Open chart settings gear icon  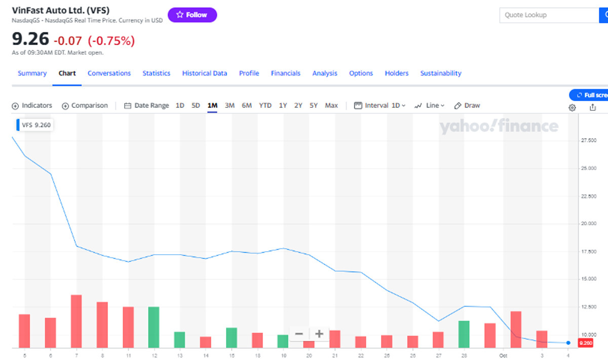click(572, 107)
